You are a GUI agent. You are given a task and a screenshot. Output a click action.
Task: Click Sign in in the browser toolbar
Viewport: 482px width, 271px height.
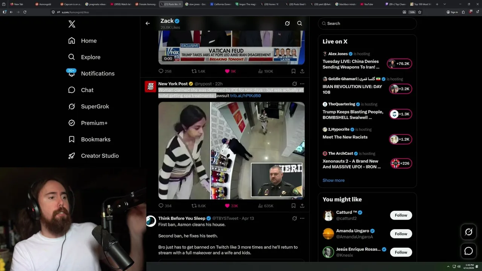pyautogui.click(x=452, y=12)
